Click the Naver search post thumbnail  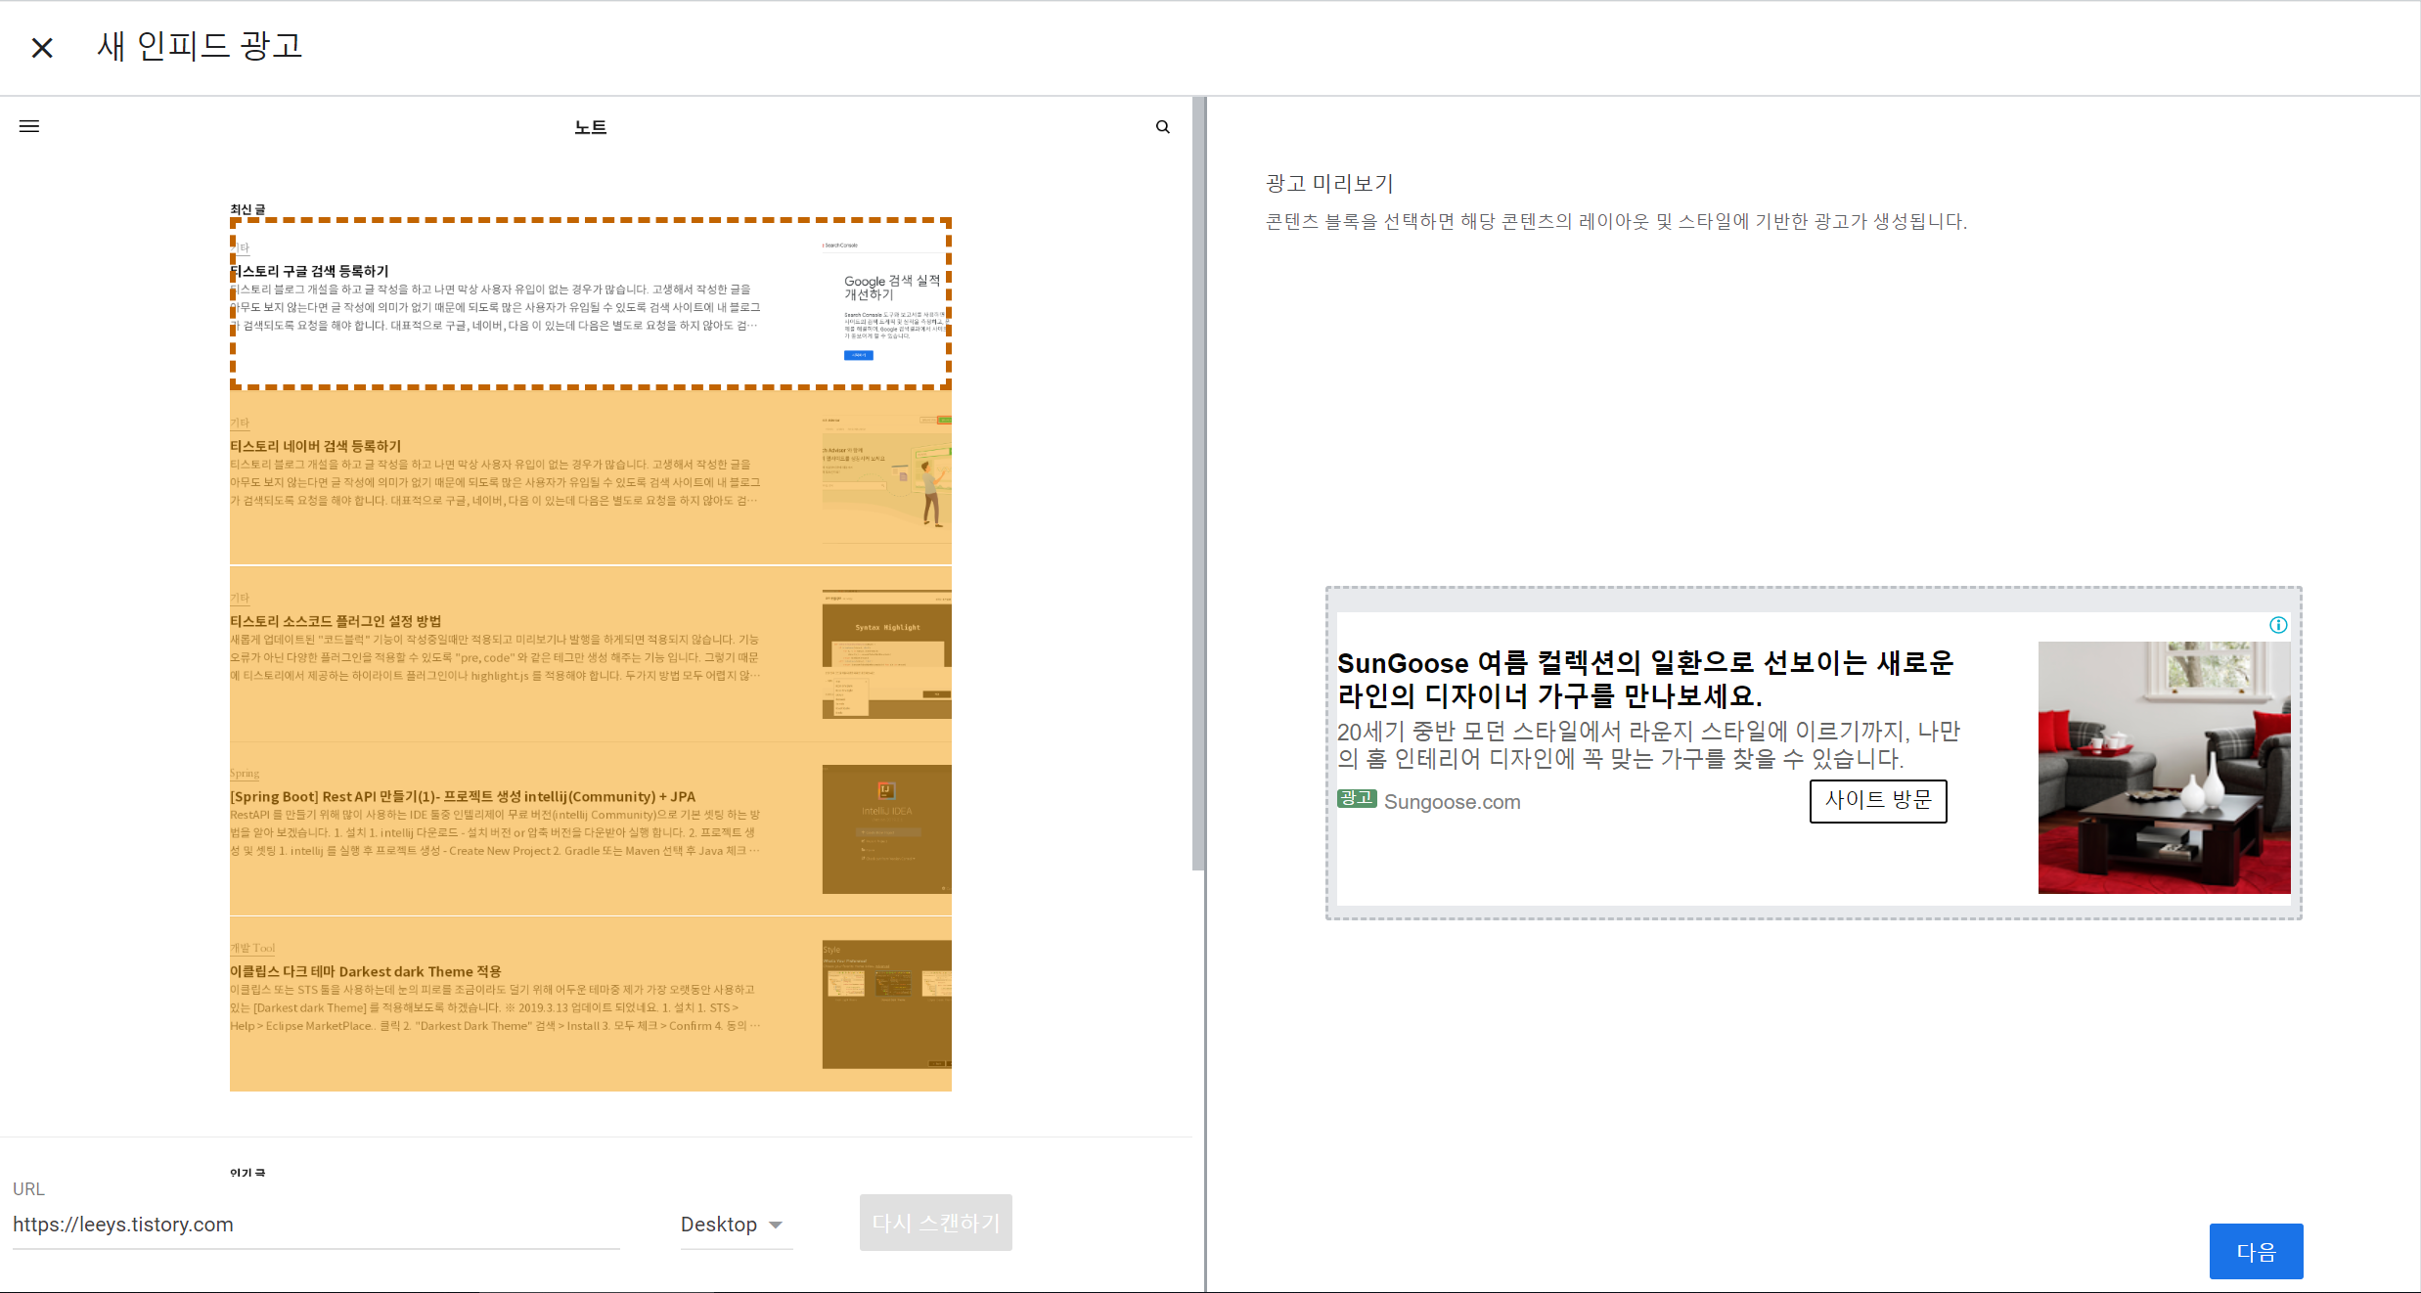click(x=887, y=478)
